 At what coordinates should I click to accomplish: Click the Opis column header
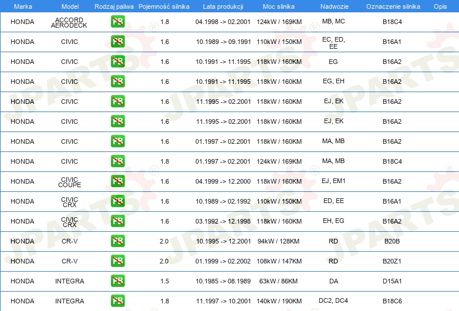[x=440, y=6]
